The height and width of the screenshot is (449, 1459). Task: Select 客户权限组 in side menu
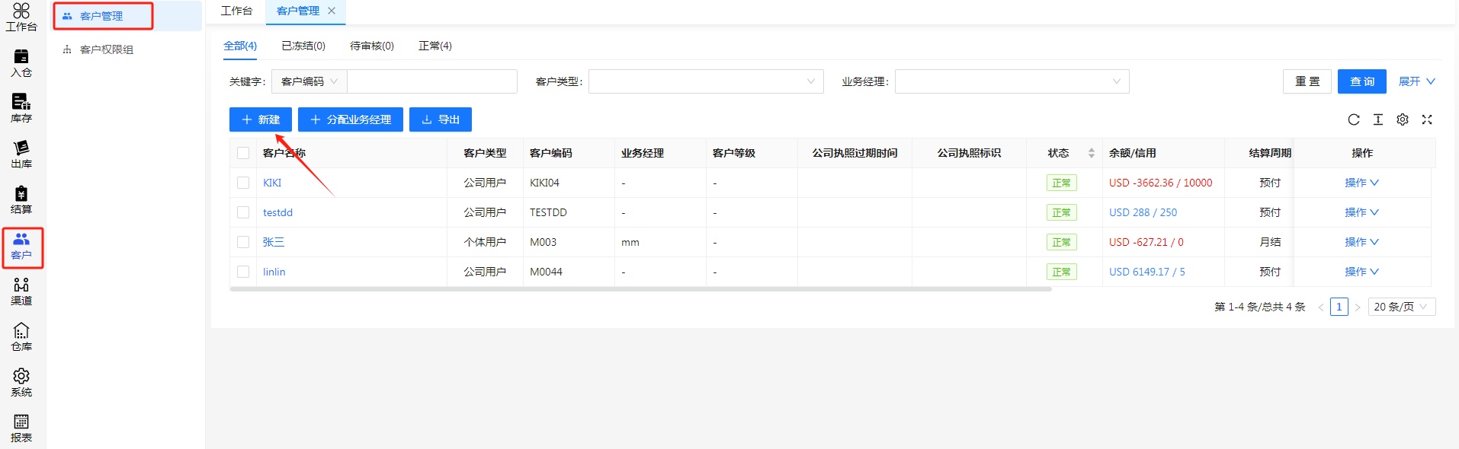coord(107,49)
